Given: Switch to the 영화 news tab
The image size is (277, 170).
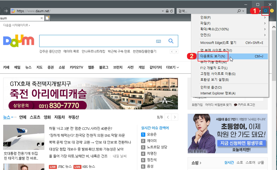Looking at the screenshot, I should [47, 117].
